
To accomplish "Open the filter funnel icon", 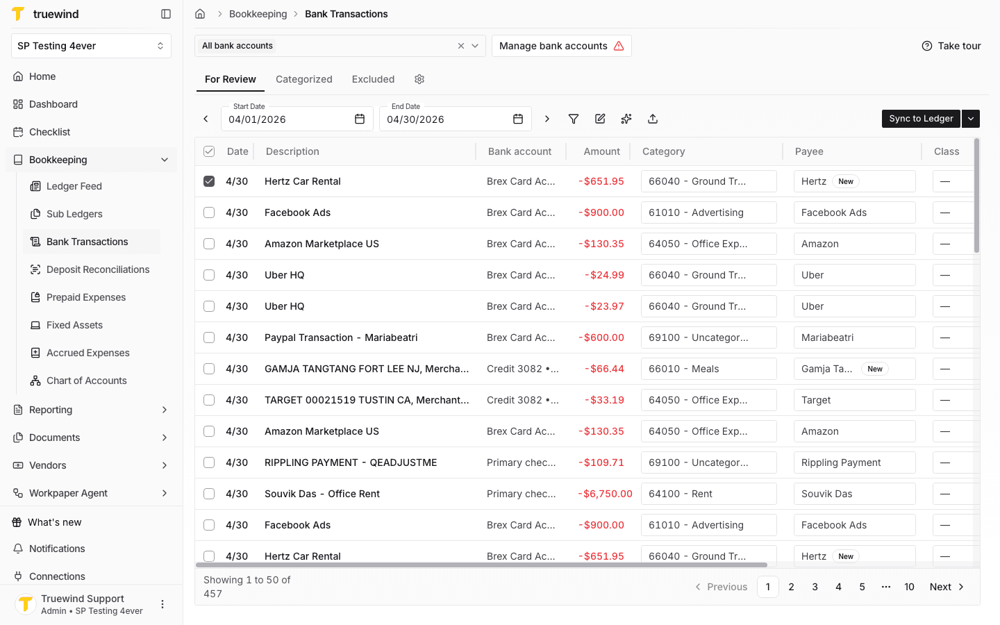I will tap(574, 119).
